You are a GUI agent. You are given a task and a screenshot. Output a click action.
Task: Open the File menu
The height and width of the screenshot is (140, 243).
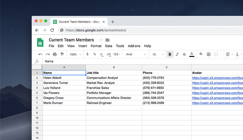pyautogui.click(x=51, y=46)
